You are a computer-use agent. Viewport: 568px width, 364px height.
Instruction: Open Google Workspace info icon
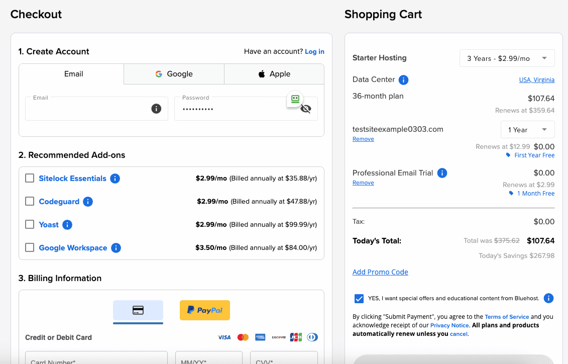point(116,248)
